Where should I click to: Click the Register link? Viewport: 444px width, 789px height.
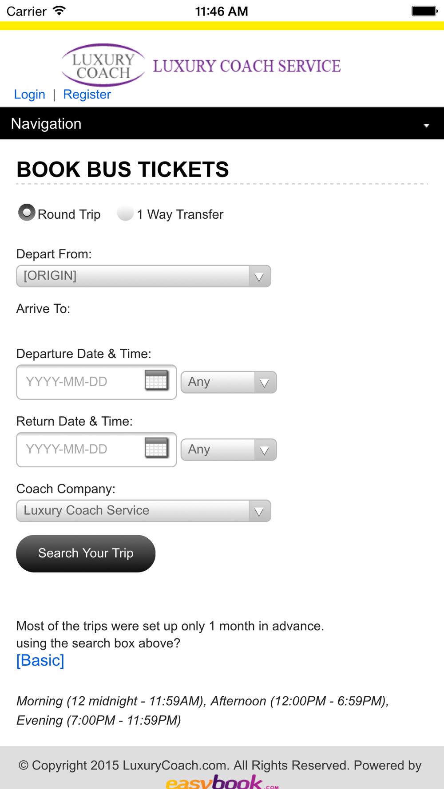[87, 95]
